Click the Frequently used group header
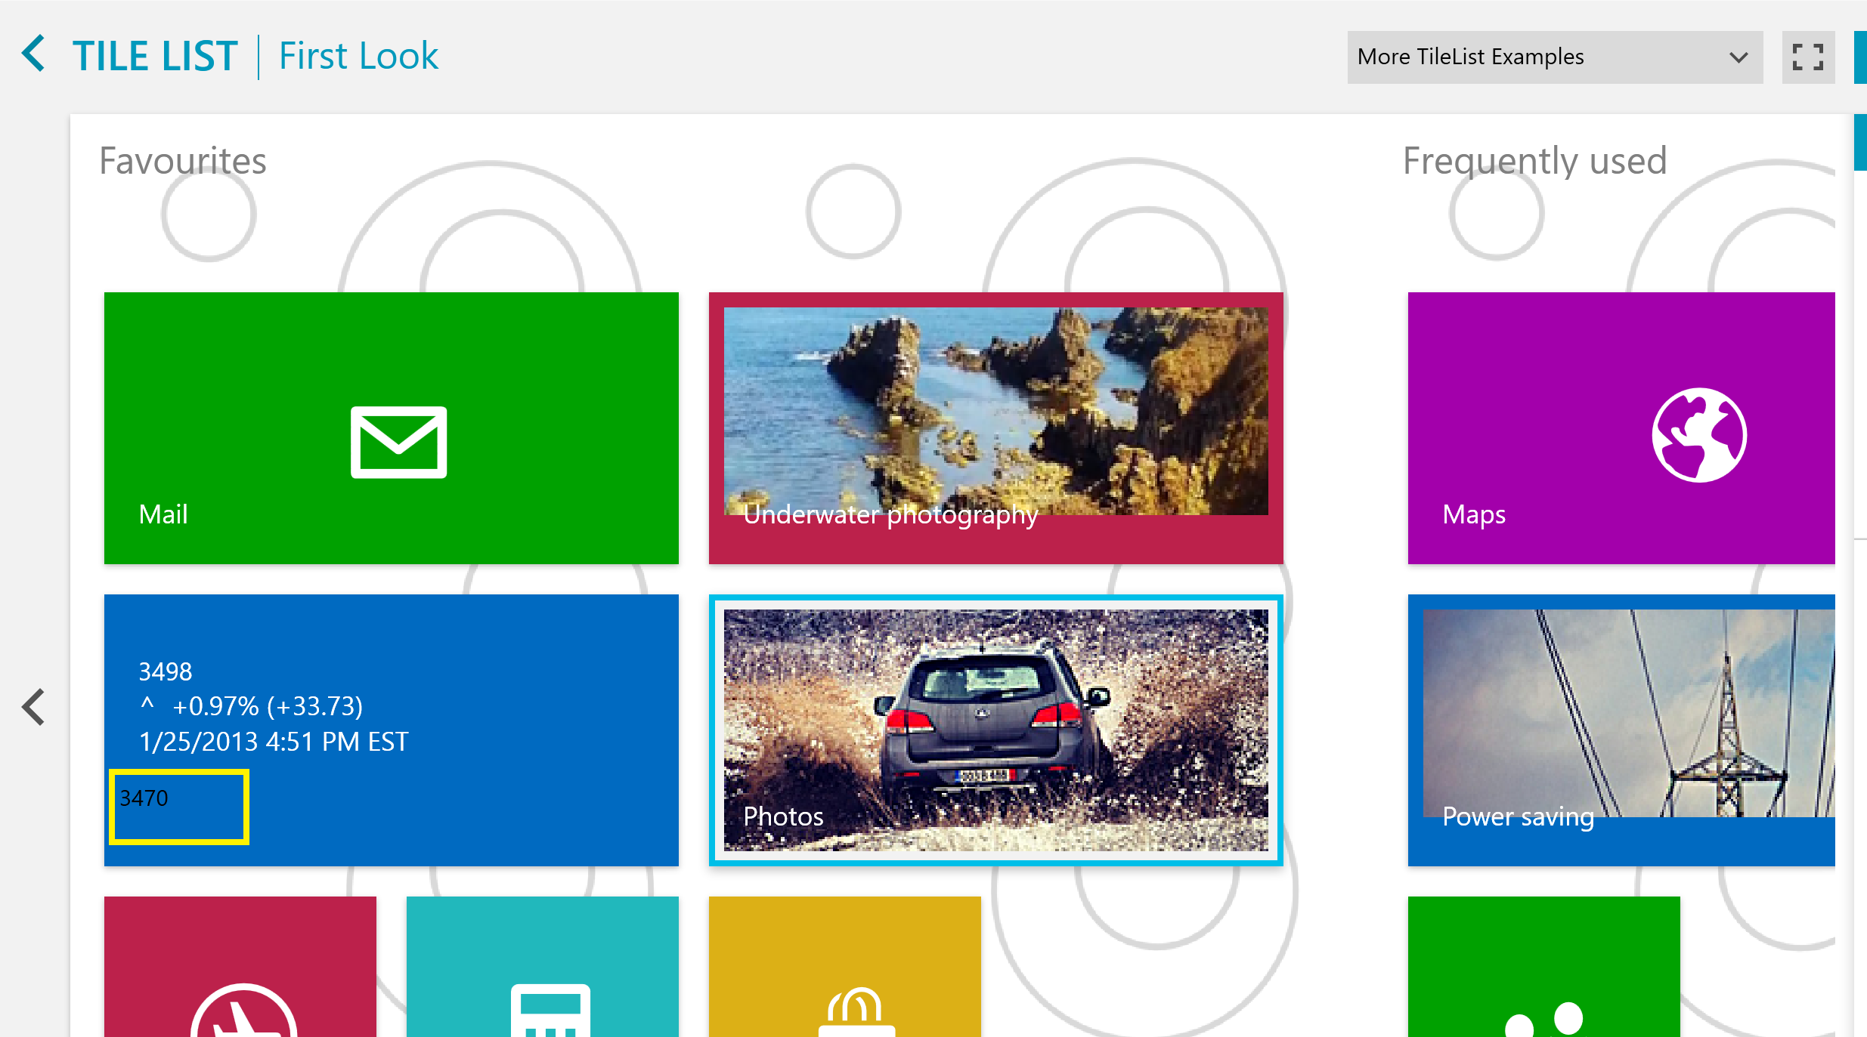This screenshot has width=1867, height=1037. (x=1534, y=161)
